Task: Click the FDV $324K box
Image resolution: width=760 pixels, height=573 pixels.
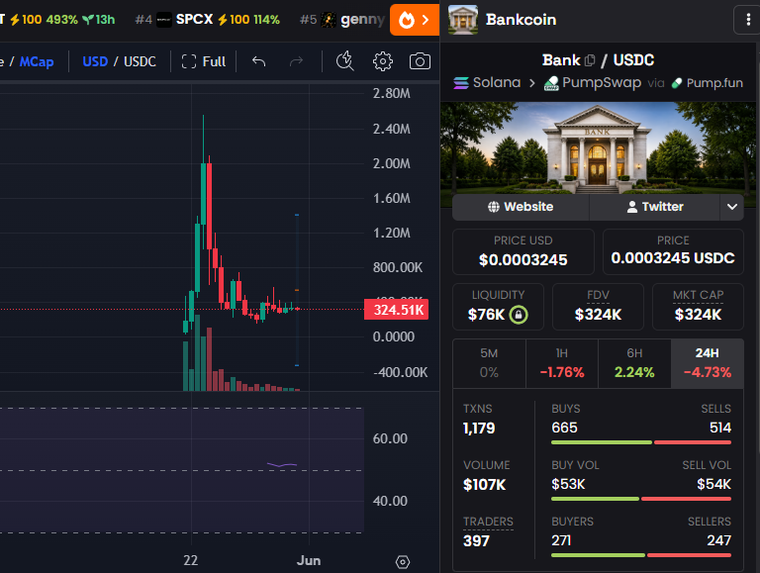Action: [598, 307]
